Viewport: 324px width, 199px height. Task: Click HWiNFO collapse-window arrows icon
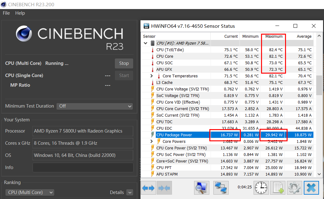point(164,188)
